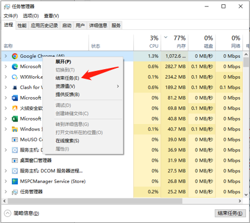
Task: Expand the 服务主机 DCOM process group
Action: point(6,171)
